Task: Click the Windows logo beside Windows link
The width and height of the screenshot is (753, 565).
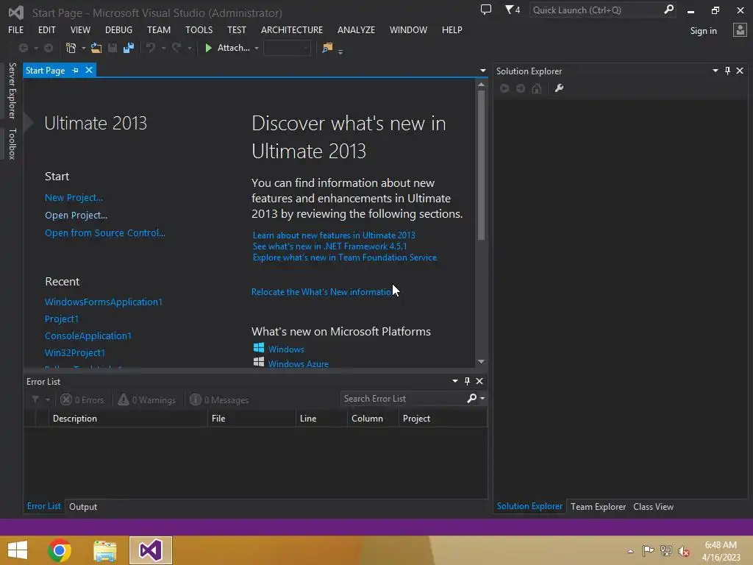Action: pyautogui.click(x=259, y=348)
